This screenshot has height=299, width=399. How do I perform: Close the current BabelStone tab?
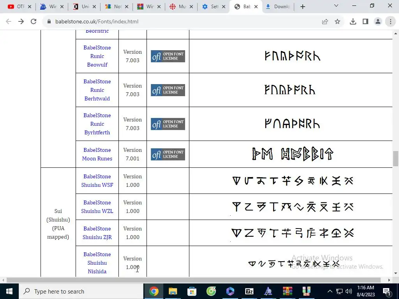[x=256, y=7]
